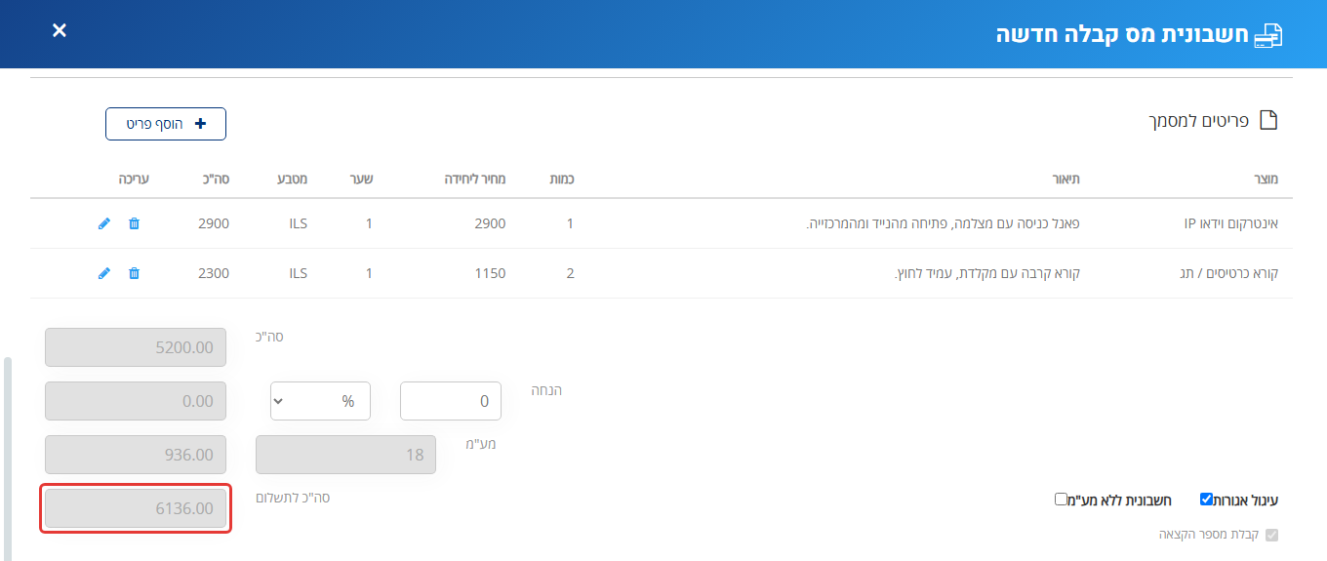1327x561 pixels.
Task: Click the unit price 2900 cell
Action: point(490,223)
